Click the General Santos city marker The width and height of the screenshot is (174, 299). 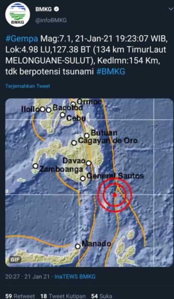83,179
